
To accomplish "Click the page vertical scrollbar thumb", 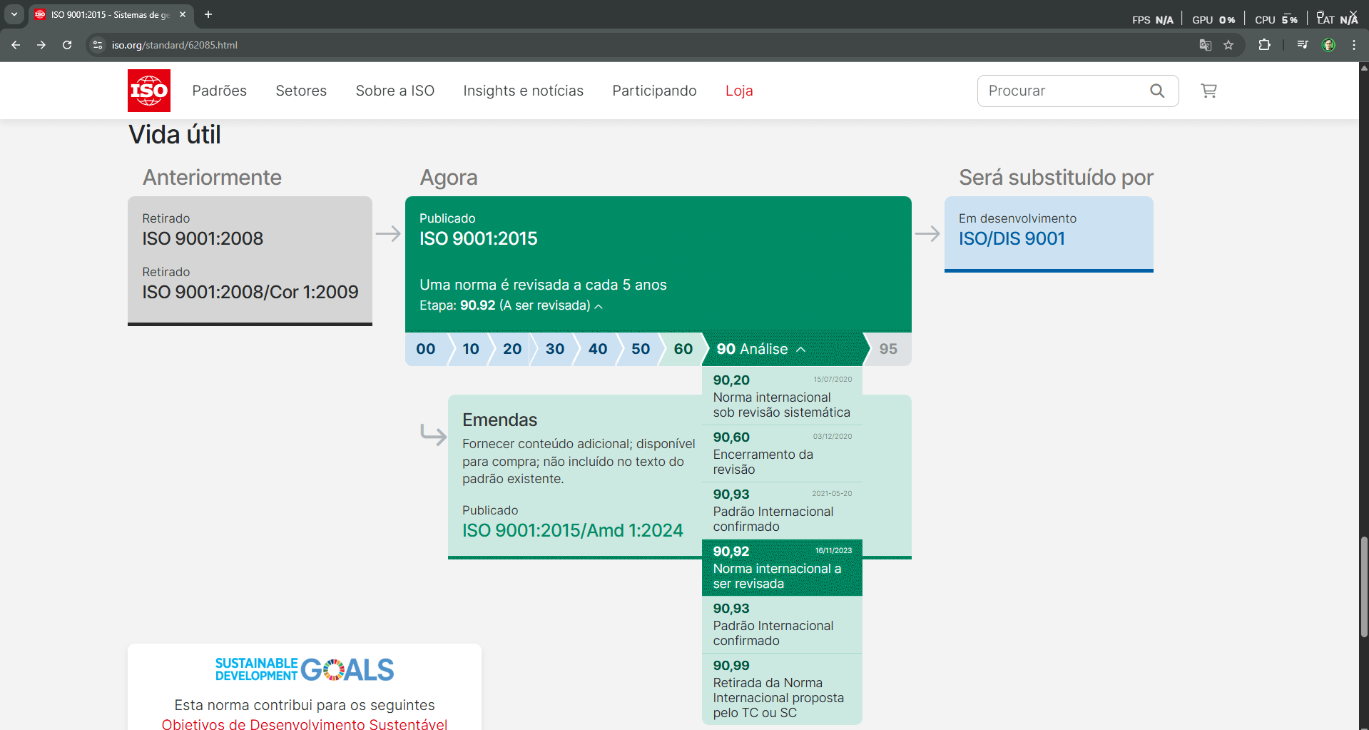I will (x=1364, y=587).
